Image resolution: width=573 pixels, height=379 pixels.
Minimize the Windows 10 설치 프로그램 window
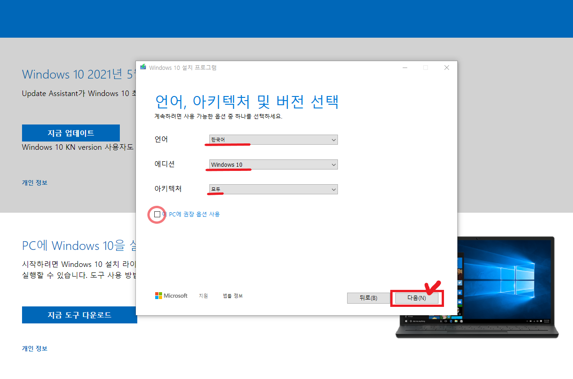[x=404, y=68]
